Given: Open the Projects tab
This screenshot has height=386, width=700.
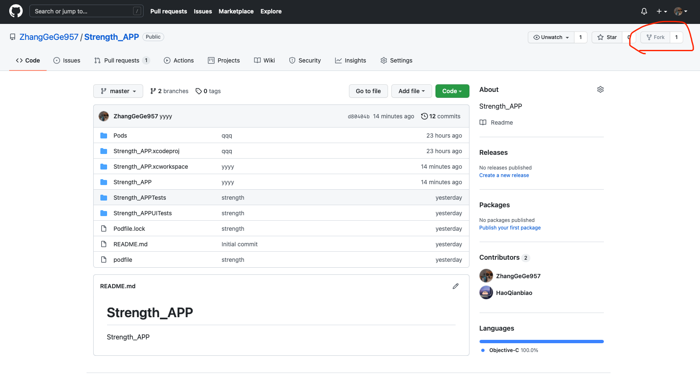Looking at the screenshot, I should [x=224, y=60].
